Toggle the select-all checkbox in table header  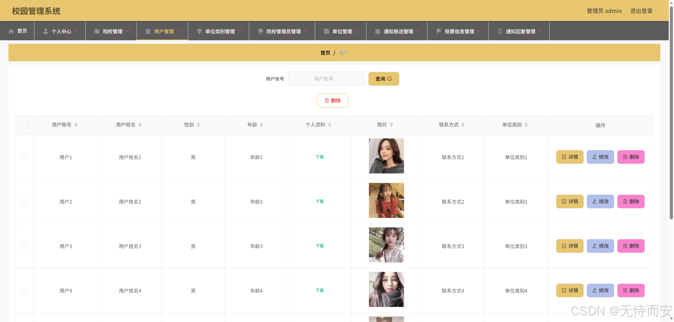pyautogui.click(x=25, y=126)
